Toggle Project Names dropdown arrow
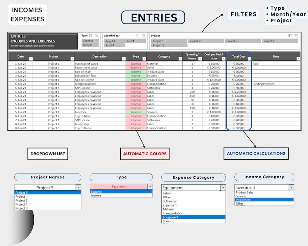 [x=78, y=188]
